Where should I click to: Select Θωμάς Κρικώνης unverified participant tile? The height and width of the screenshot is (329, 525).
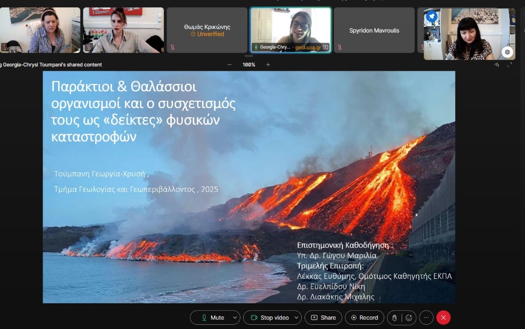pos(207,30)
